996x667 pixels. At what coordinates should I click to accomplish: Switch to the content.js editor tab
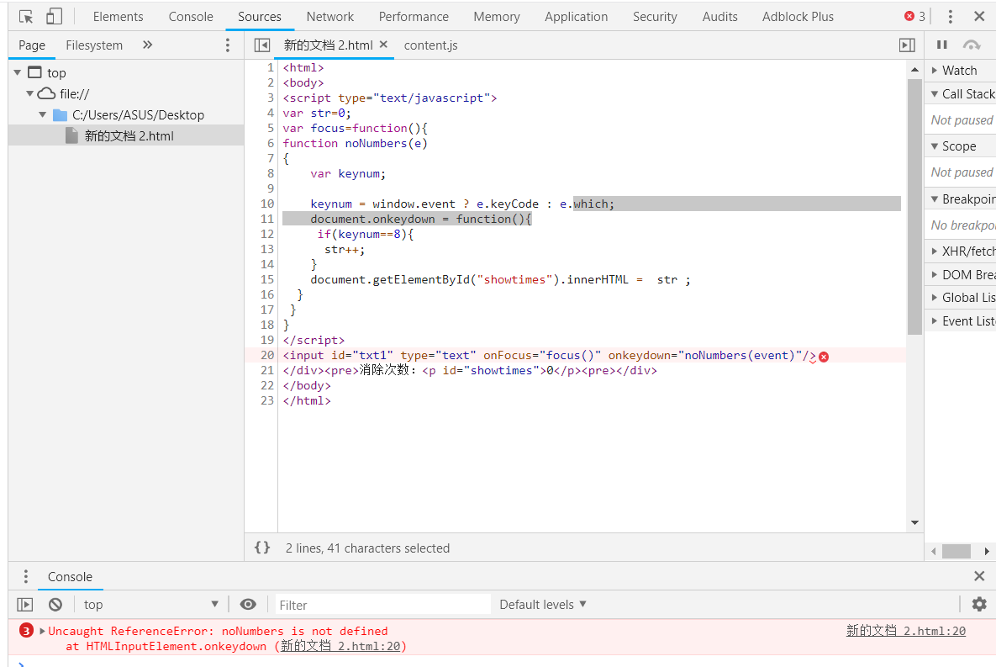click(x=430, y=45)
